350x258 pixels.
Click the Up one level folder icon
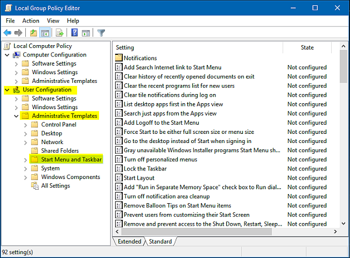[33, 33]
